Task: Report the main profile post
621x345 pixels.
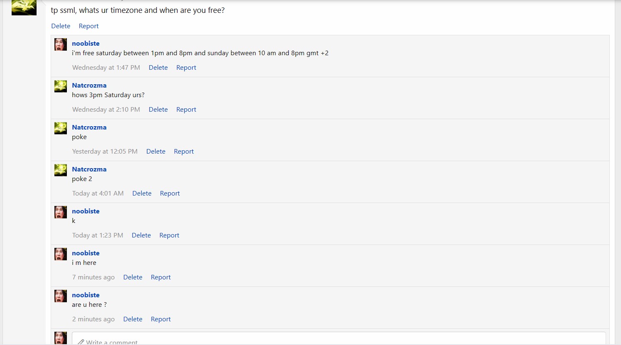Action: pyautogui.click(x=88, y=26)
